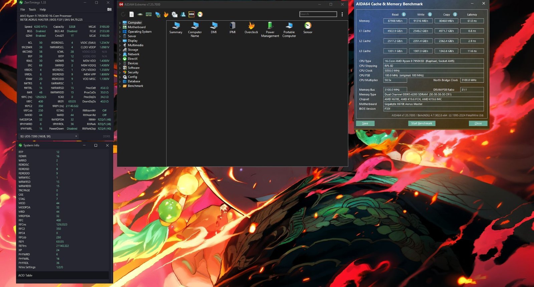This screenshot has height=287, width=534.
Task: Click the Memory Write 91316 MB/s value
Action: click(x=421, y=21)
